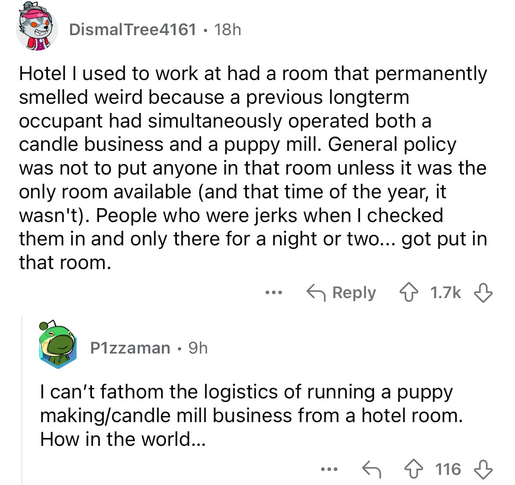Image resolution: width=515 pixels, height=485 pixels.
Task: Click the 9h timestamp on reply
Action: click(x=198, y=348)
